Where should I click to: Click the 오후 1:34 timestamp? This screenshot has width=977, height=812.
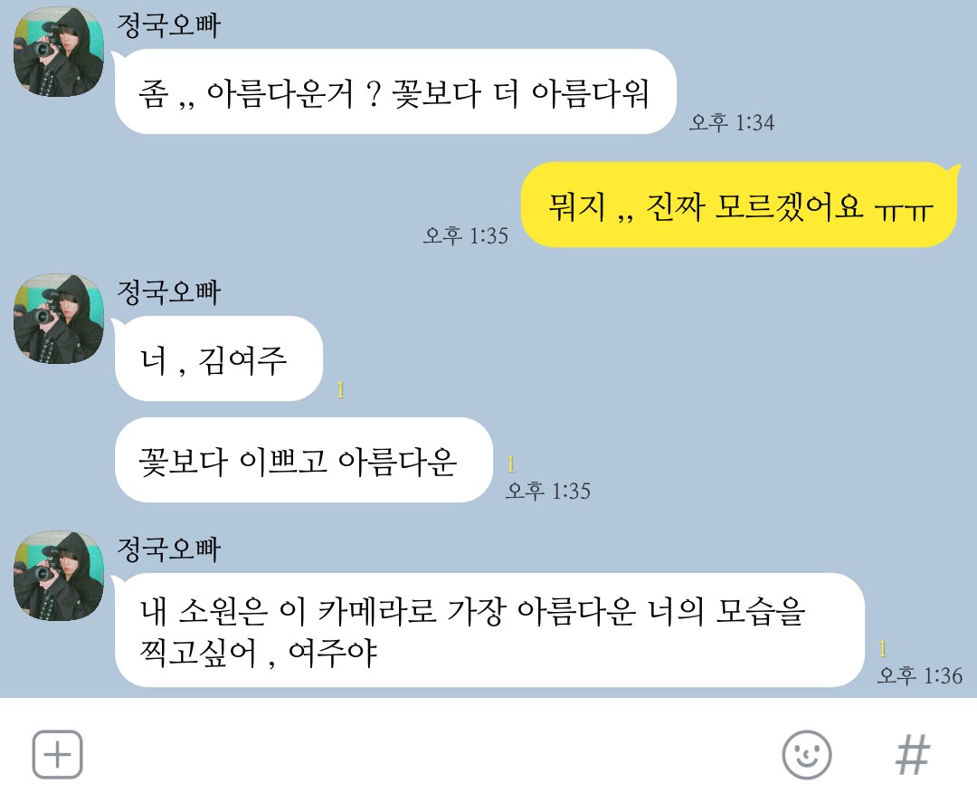pyautogui.click(x=732, y=122)
